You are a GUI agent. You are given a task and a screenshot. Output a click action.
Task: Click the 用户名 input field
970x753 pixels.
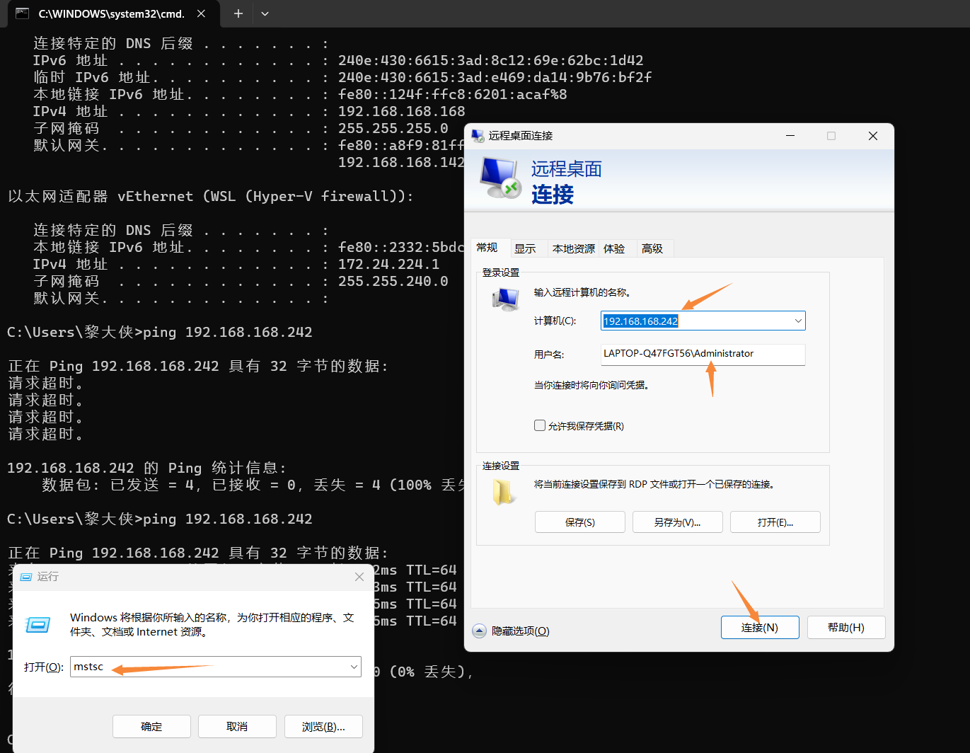click(703, 354)
